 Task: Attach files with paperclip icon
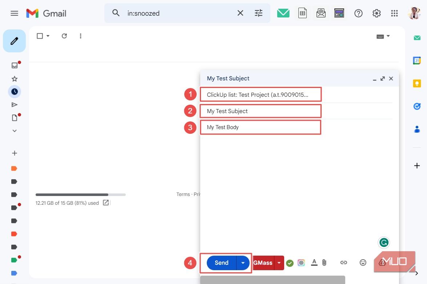coord(324,263)
